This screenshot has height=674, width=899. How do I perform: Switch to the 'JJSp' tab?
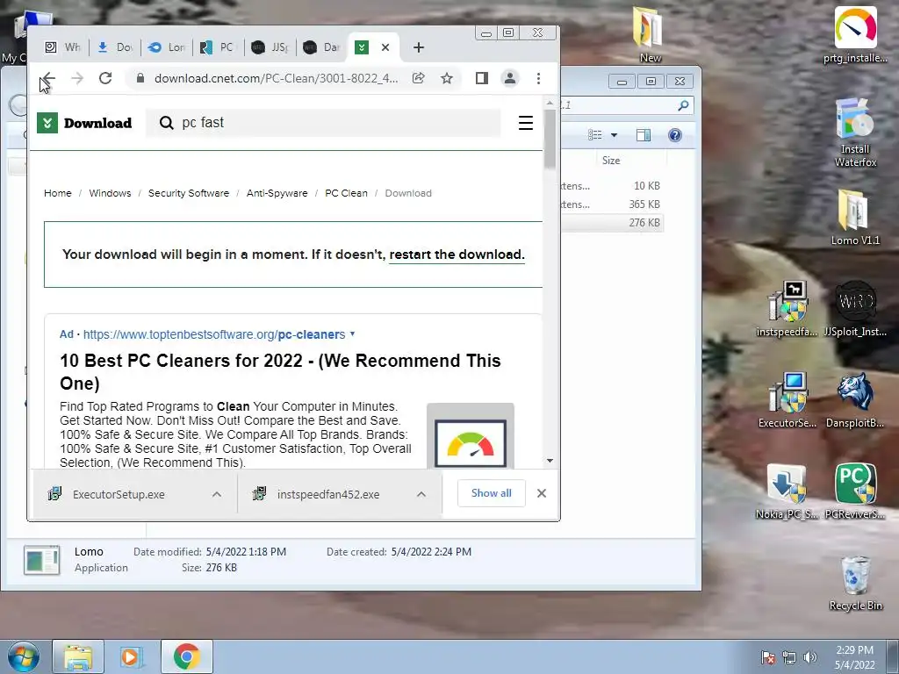(270, 47)
